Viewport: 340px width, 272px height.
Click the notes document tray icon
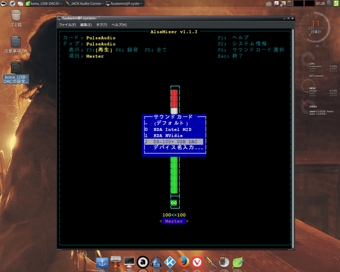coord(329,3)
